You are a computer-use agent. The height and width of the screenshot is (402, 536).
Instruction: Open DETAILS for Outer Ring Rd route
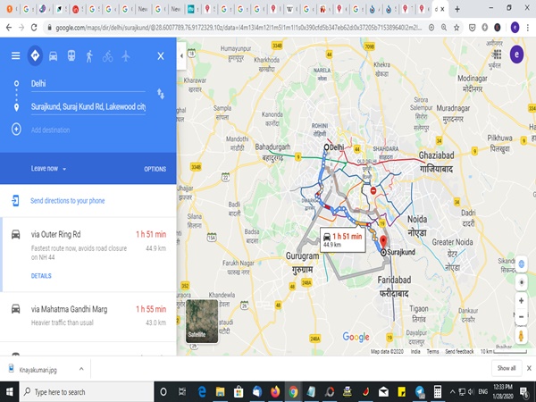point(41,276)
